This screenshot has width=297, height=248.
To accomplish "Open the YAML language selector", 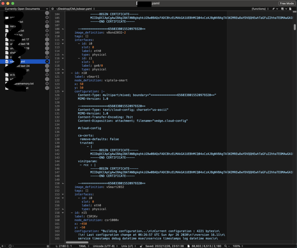I will coord(84,246).
